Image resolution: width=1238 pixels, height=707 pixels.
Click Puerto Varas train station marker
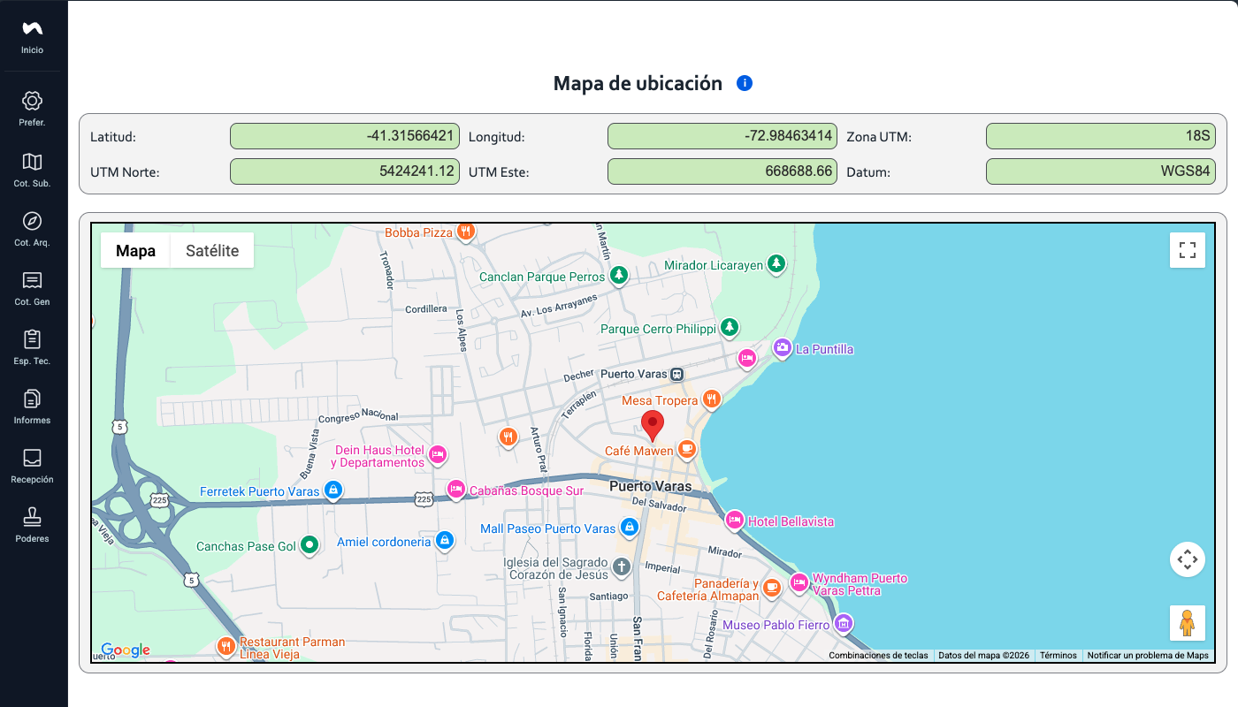676,374
